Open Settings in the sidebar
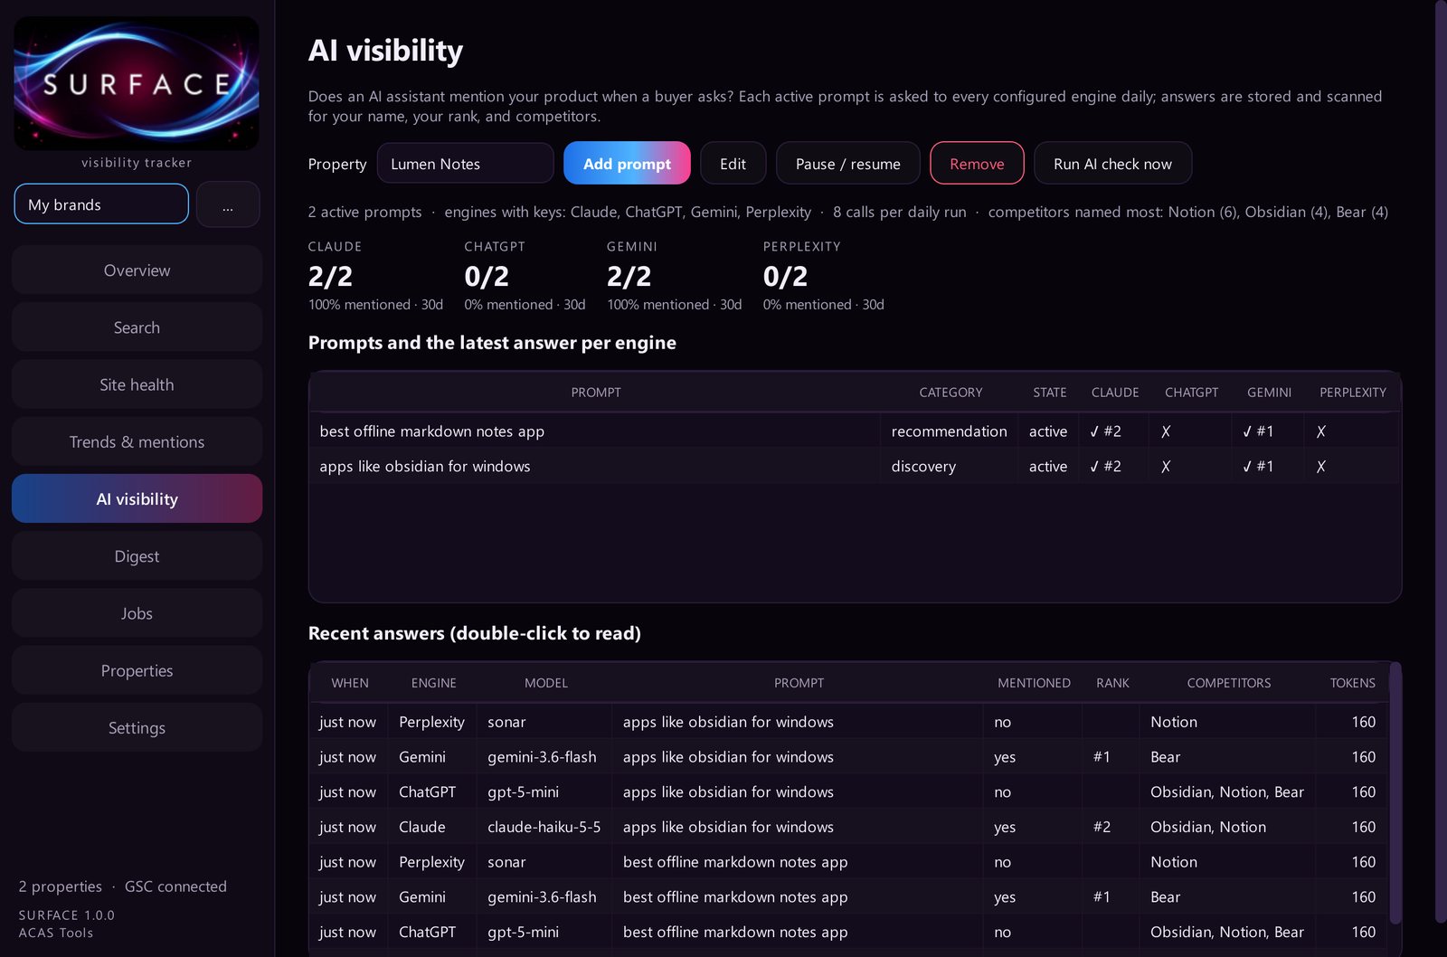Viewport: 1447px width, 957px height. pyautogui.click(x=137, y=727)
